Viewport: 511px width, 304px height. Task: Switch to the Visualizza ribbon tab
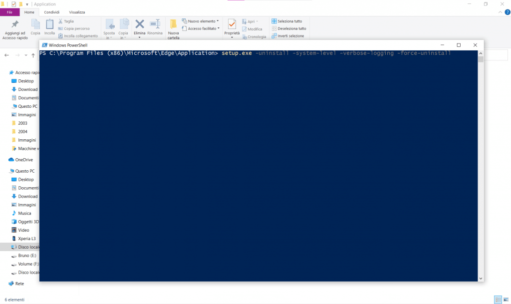coord(77,12)
